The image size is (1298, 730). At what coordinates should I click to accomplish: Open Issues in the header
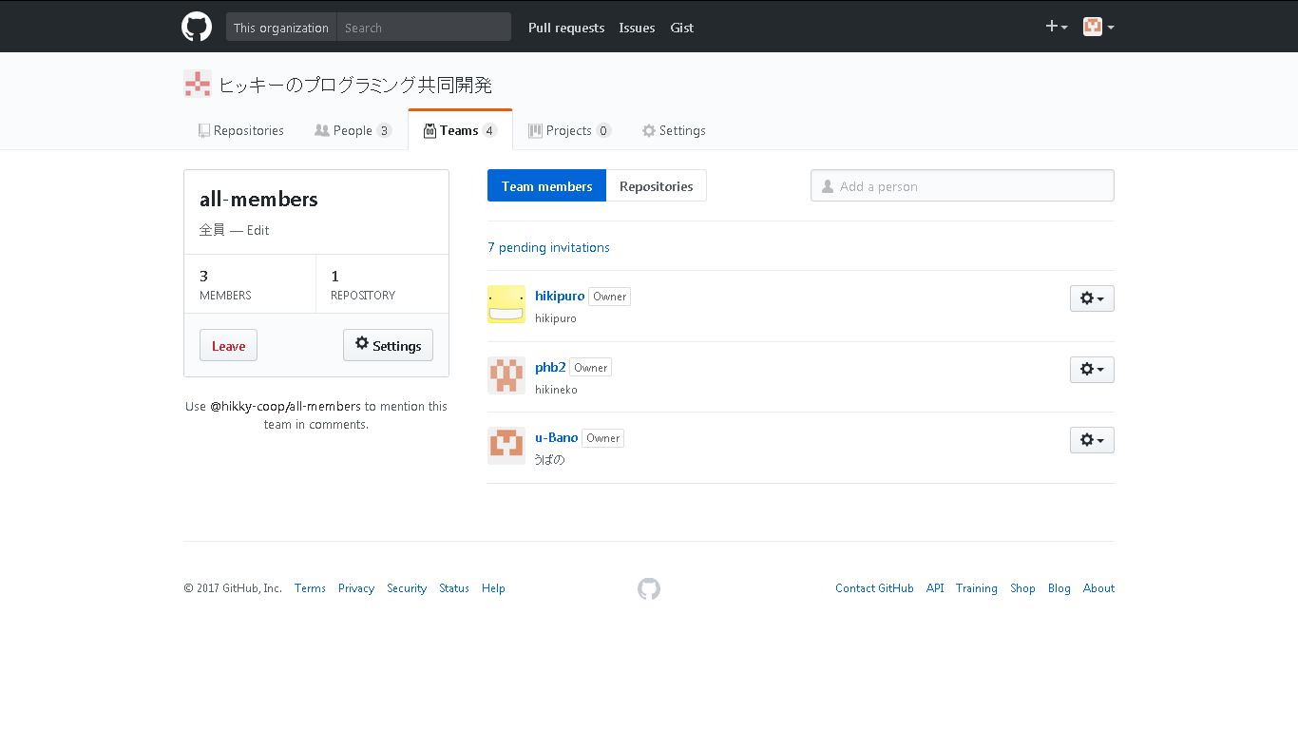point(637,28)
